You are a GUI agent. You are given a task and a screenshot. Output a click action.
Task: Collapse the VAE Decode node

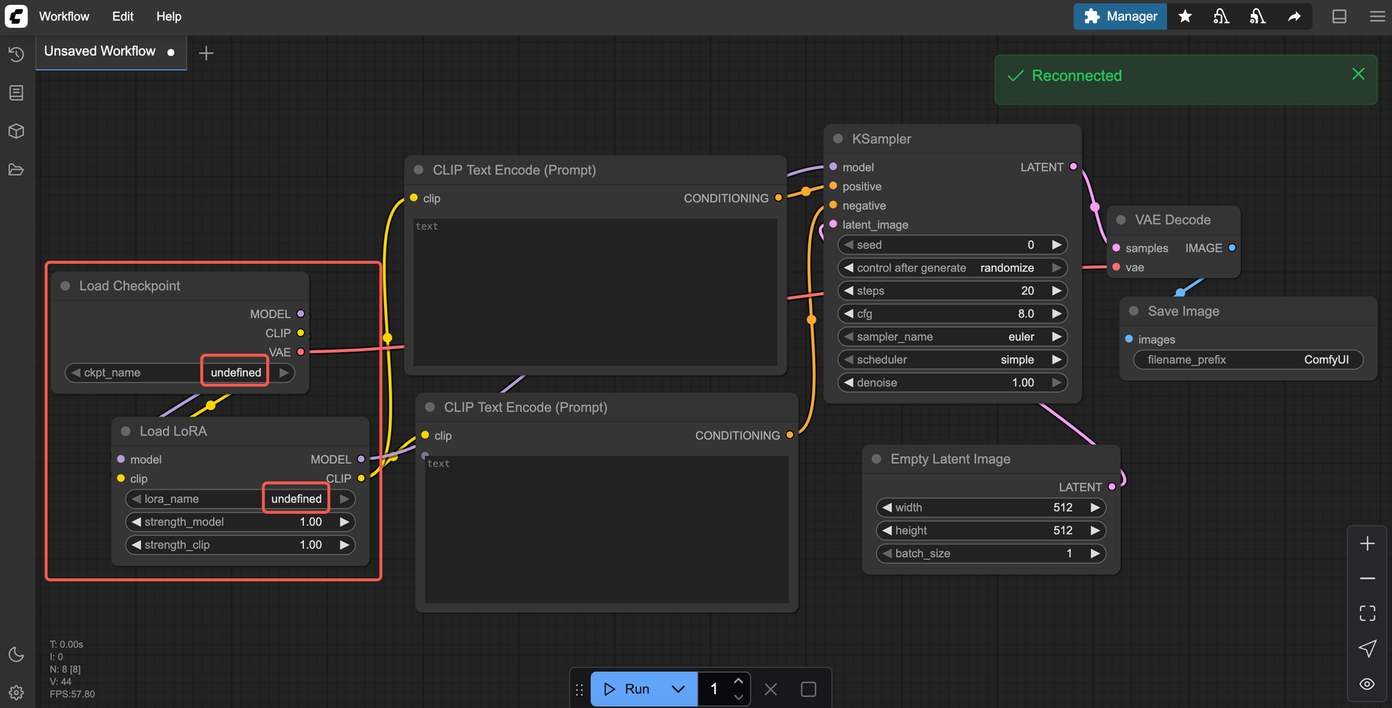click(1121, 220)
